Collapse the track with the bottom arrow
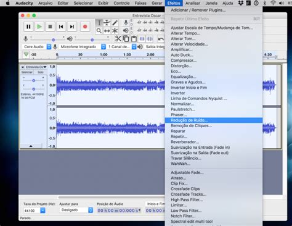The width and height of the screenshot is (292, 226). point(31,146)
